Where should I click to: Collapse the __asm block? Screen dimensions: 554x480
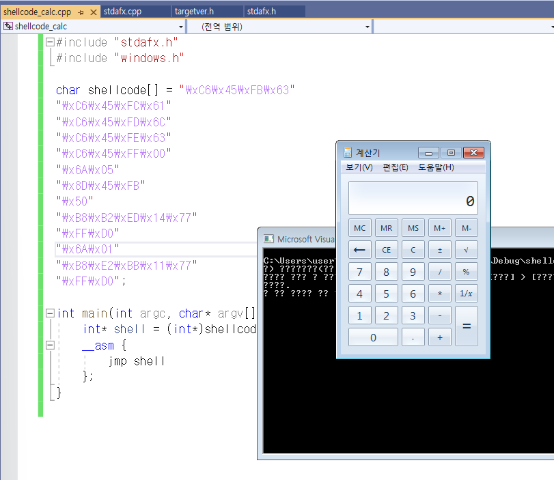click(50, 345)
